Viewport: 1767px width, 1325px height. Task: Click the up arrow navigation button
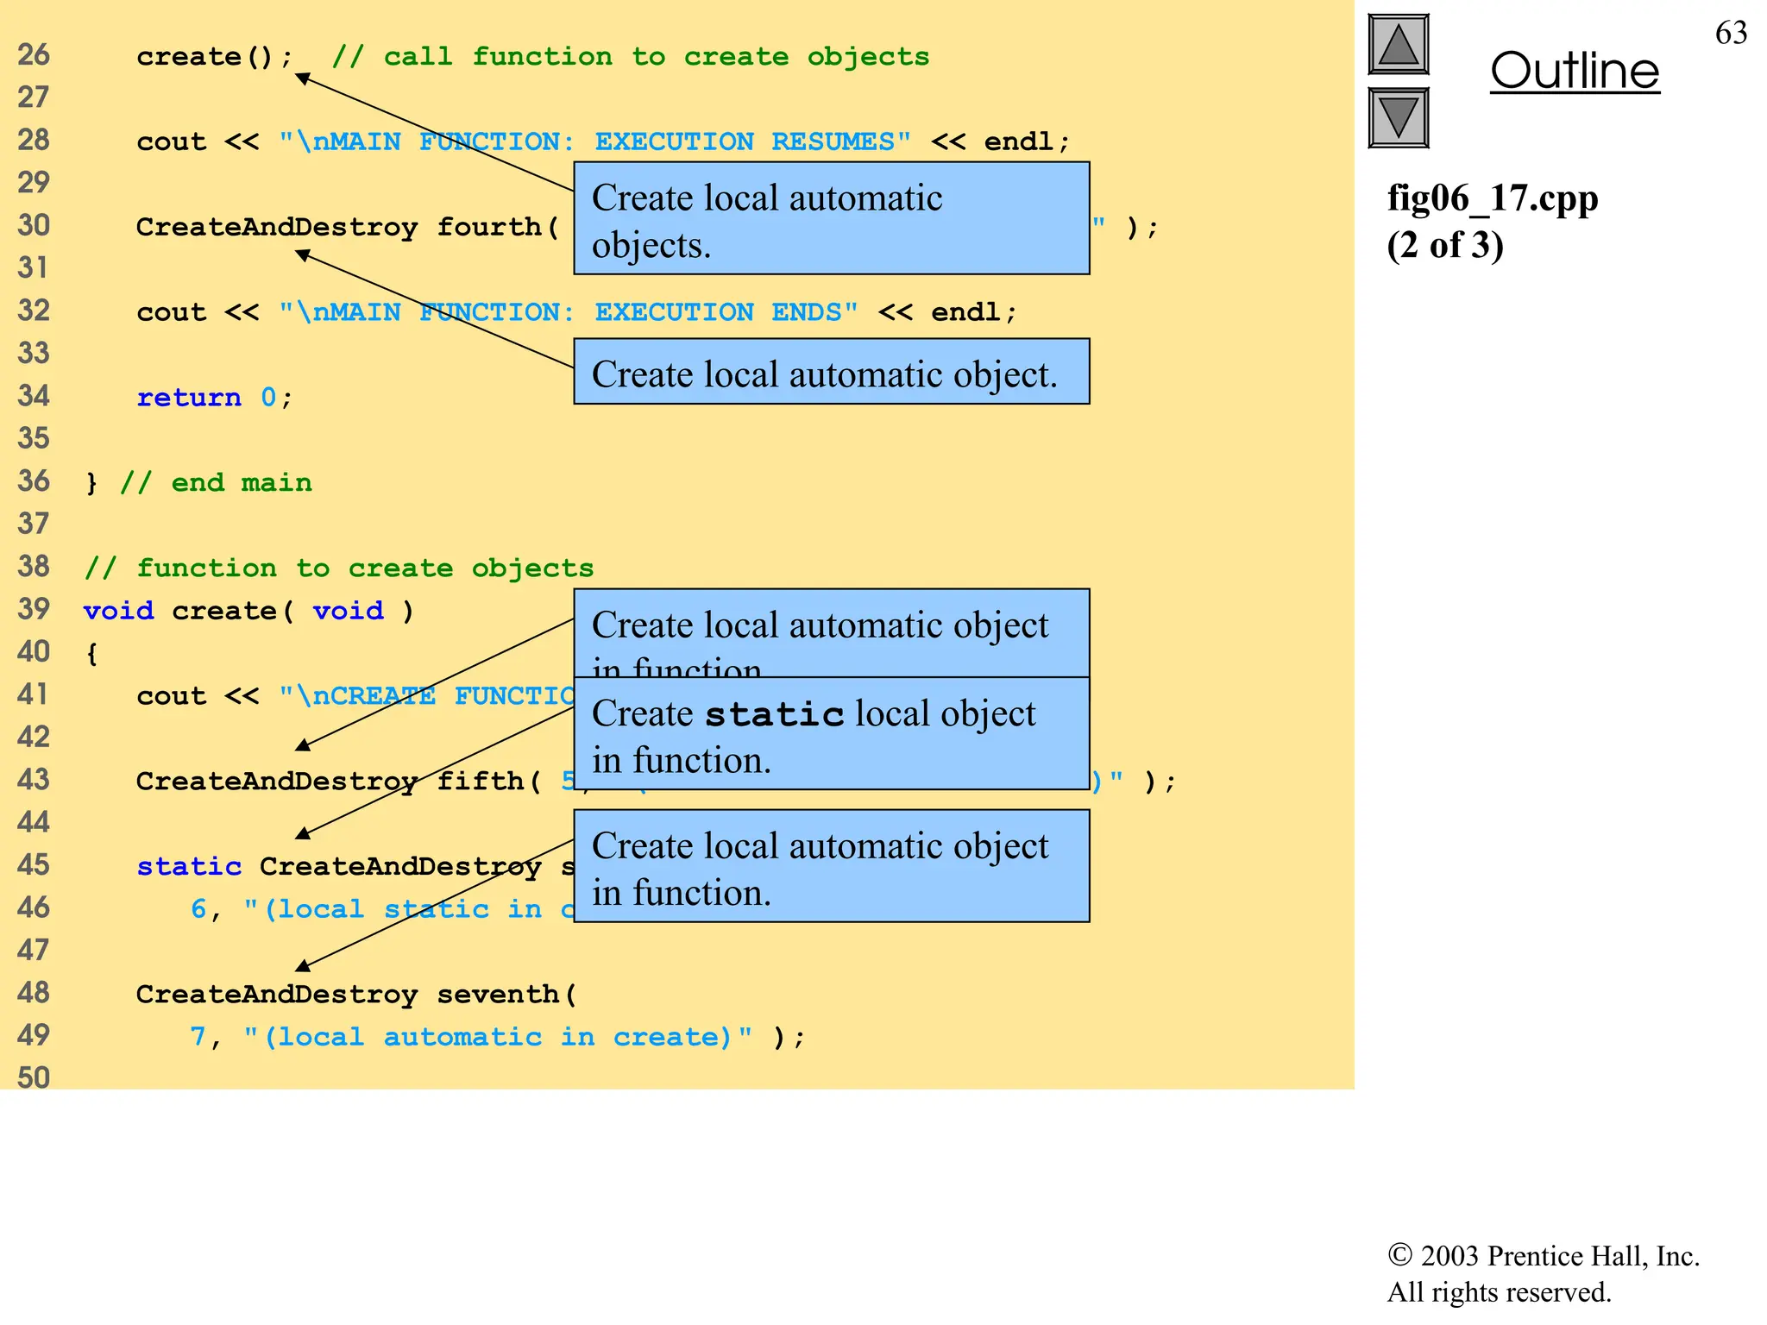[1398, 44]
